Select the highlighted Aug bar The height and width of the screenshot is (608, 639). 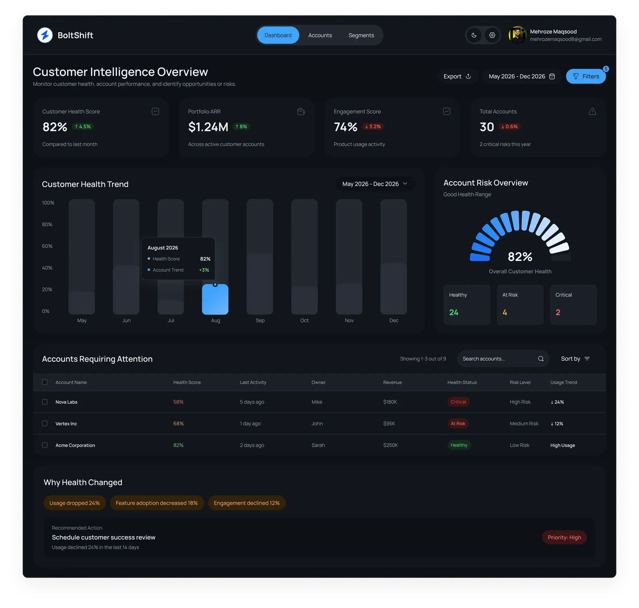click(215, 299)
